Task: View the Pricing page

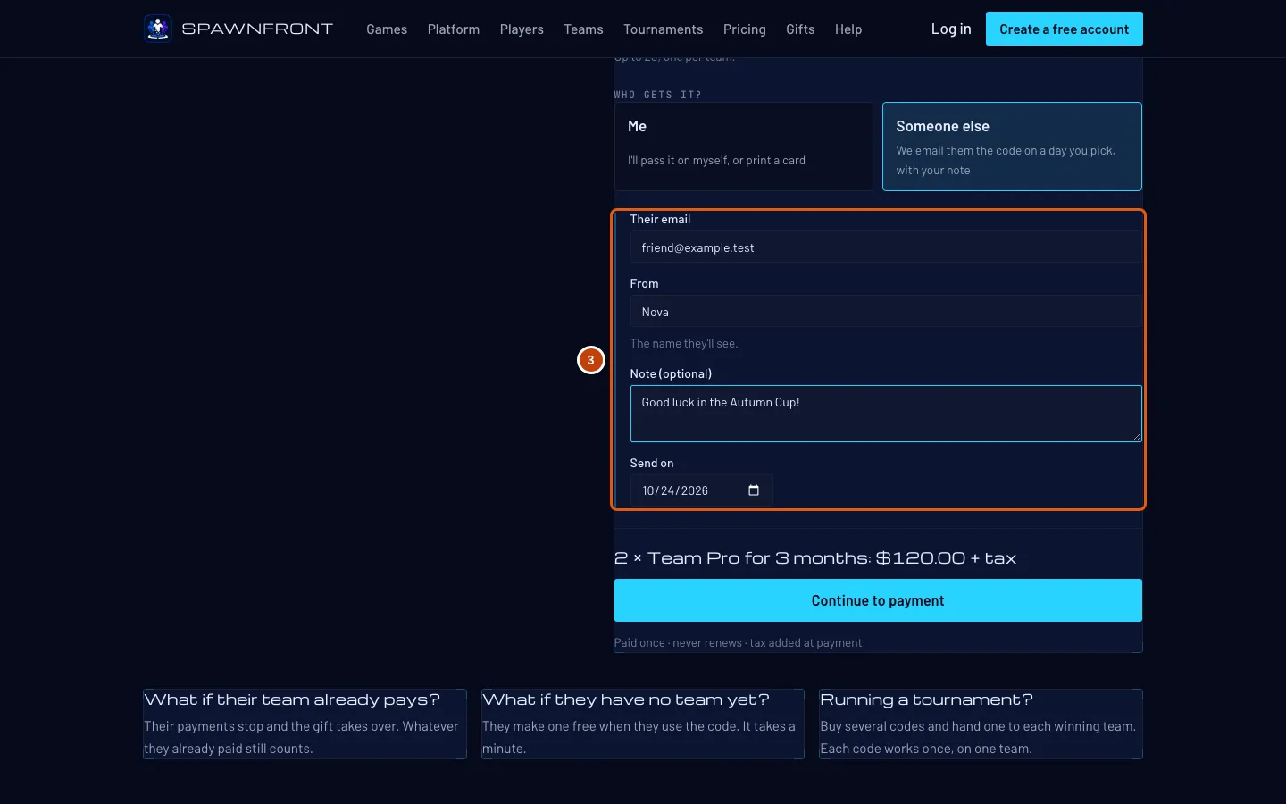Action: pos(745,29)
